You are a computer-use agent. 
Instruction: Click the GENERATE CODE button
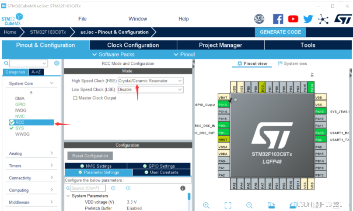(280, 32)
